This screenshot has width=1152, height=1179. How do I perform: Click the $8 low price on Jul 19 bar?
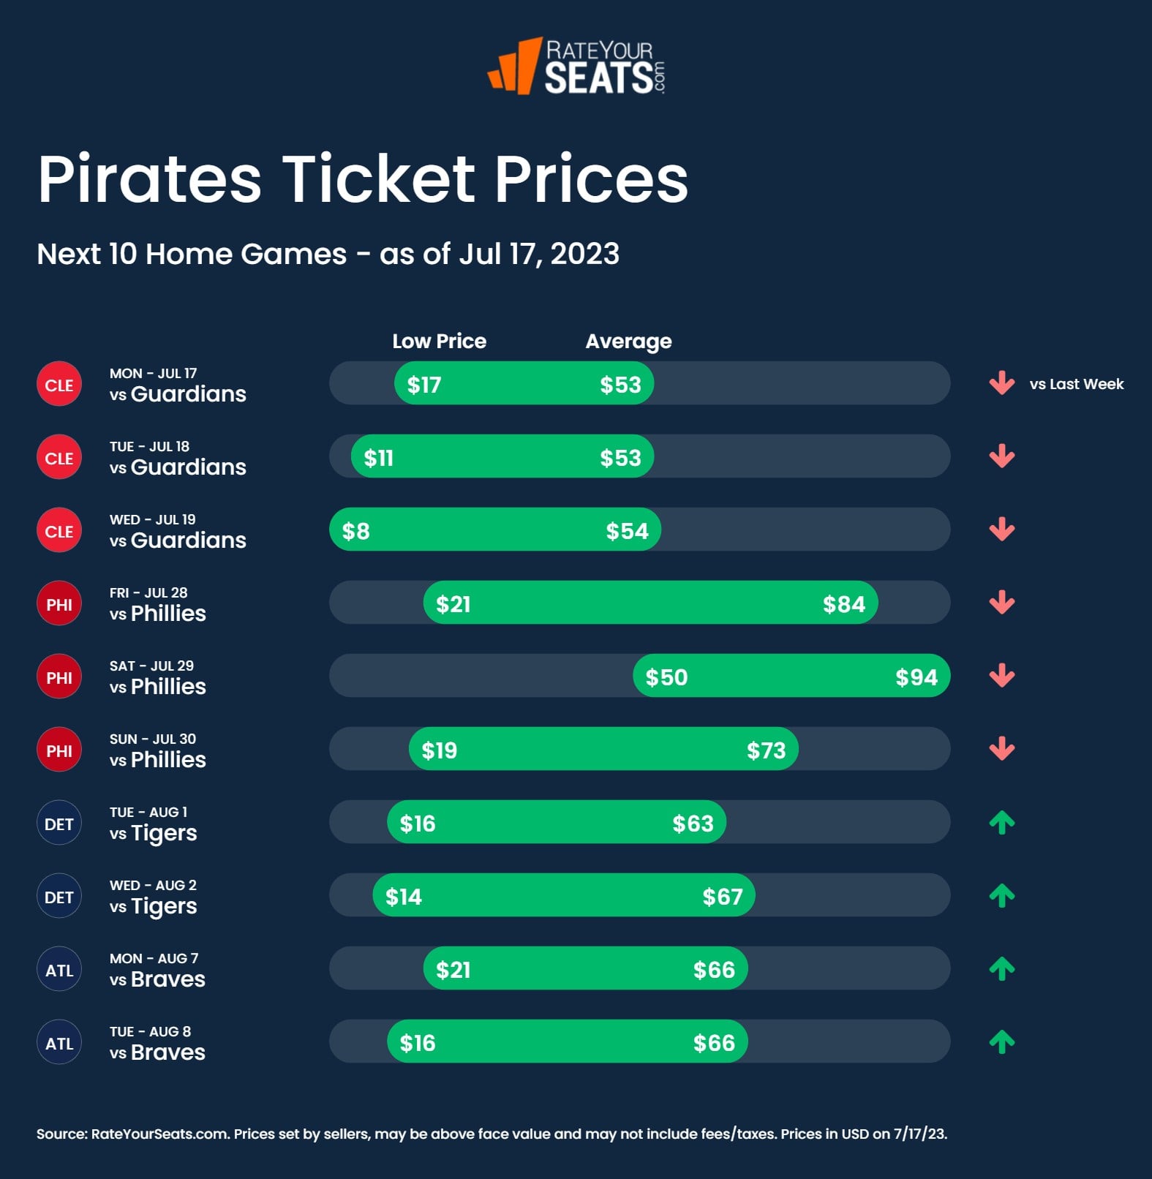(356, 531)
